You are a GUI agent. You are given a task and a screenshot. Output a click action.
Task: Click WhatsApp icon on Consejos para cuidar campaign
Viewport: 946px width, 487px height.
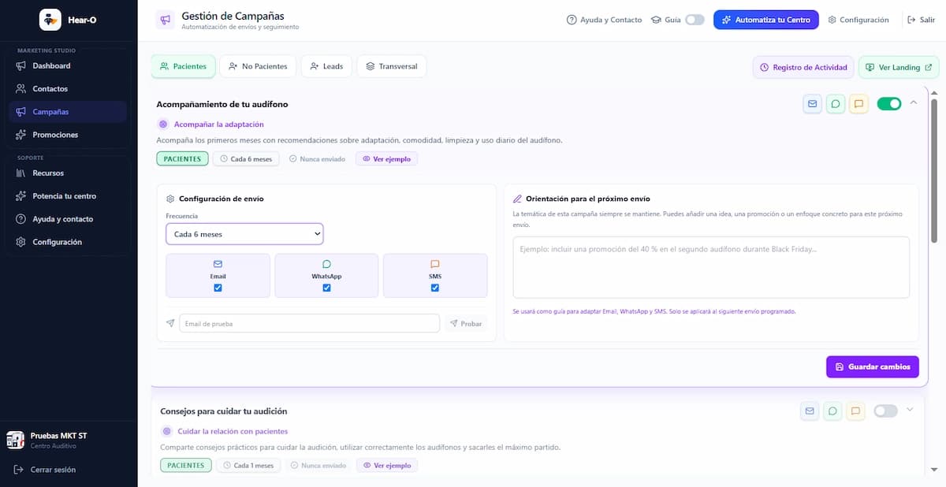click(x=832, y=411)
